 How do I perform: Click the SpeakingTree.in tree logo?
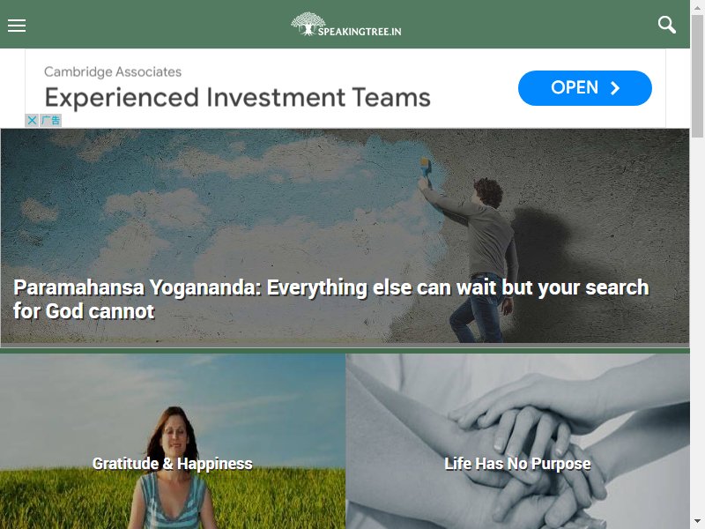point(308,24)
